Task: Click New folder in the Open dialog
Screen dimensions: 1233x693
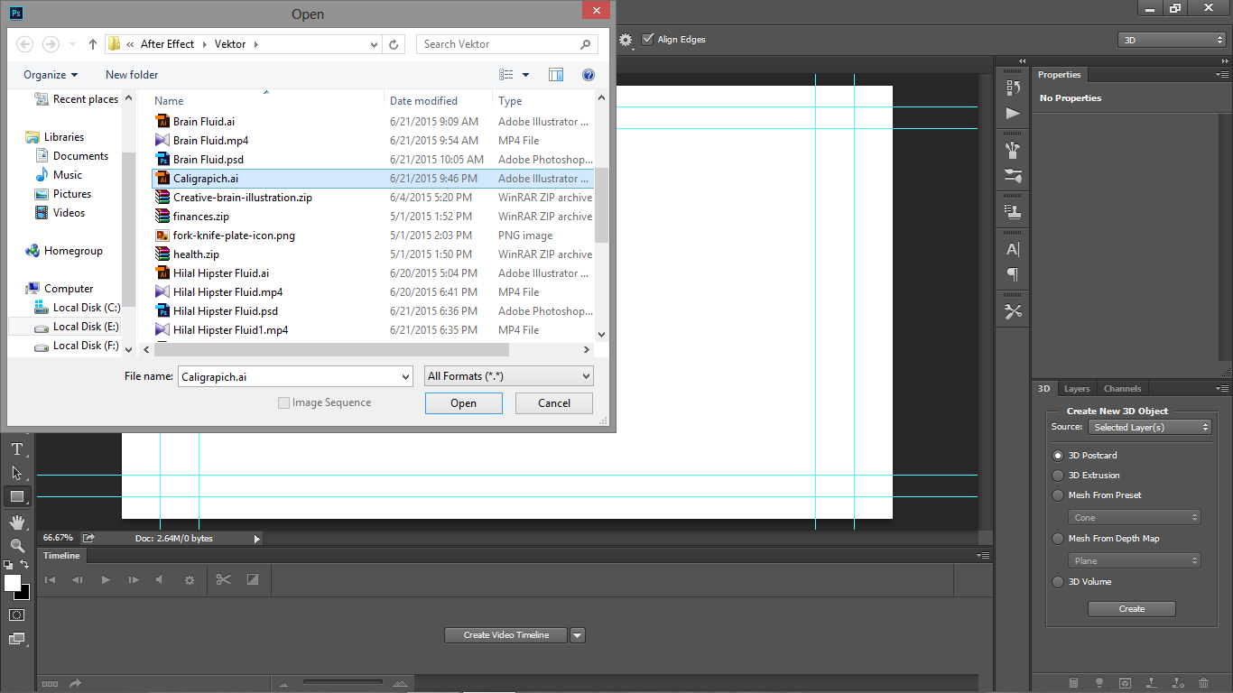Action: point(132,75)
